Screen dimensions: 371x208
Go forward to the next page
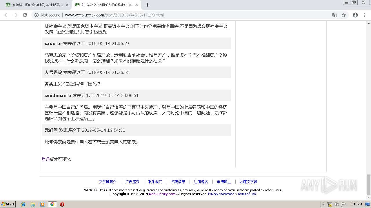click(x=16, y=15)
